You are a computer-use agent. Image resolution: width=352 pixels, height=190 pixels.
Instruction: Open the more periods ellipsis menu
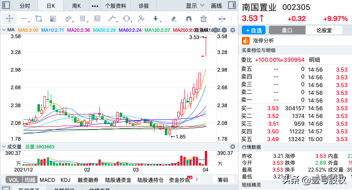click(95, 6)
